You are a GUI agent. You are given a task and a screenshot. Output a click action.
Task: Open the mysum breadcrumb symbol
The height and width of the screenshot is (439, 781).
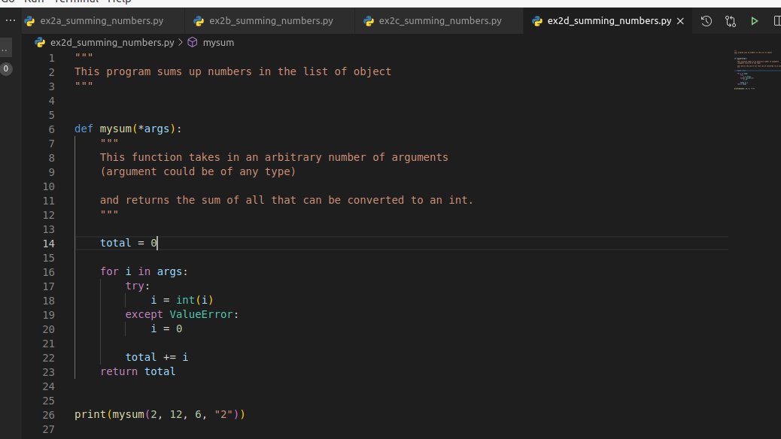click(x=218, y=42)
